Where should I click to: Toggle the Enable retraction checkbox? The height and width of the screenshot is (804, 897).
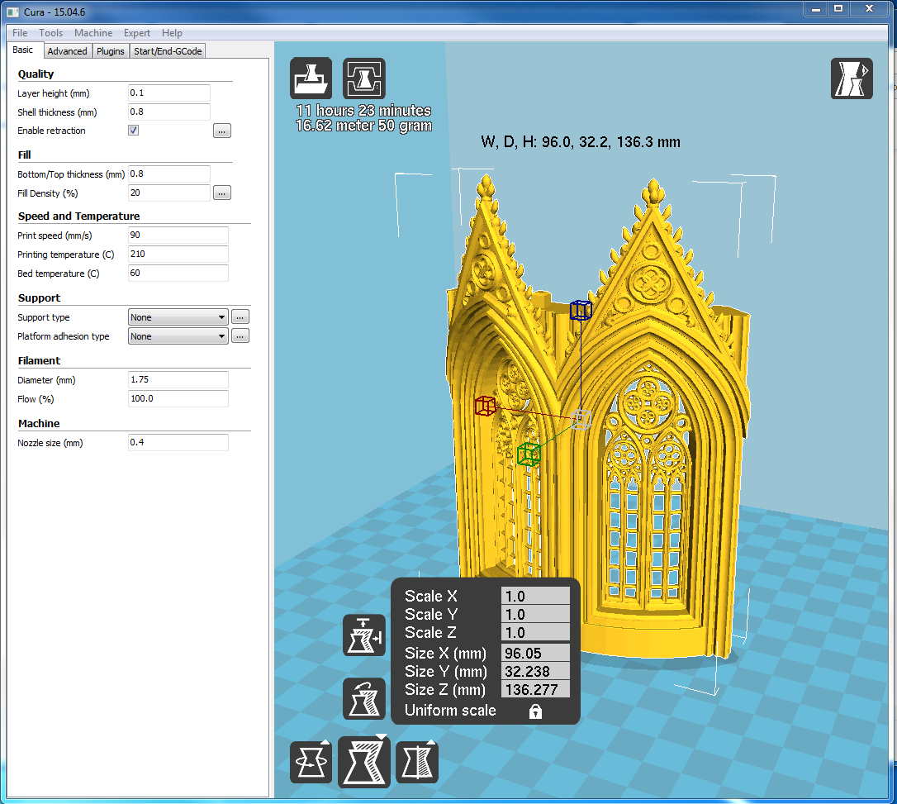[134, 131]
